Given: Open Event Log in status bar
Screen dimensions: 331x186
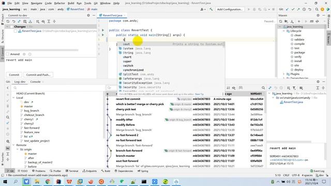Looking at the screenshot, I should (318, 171).
